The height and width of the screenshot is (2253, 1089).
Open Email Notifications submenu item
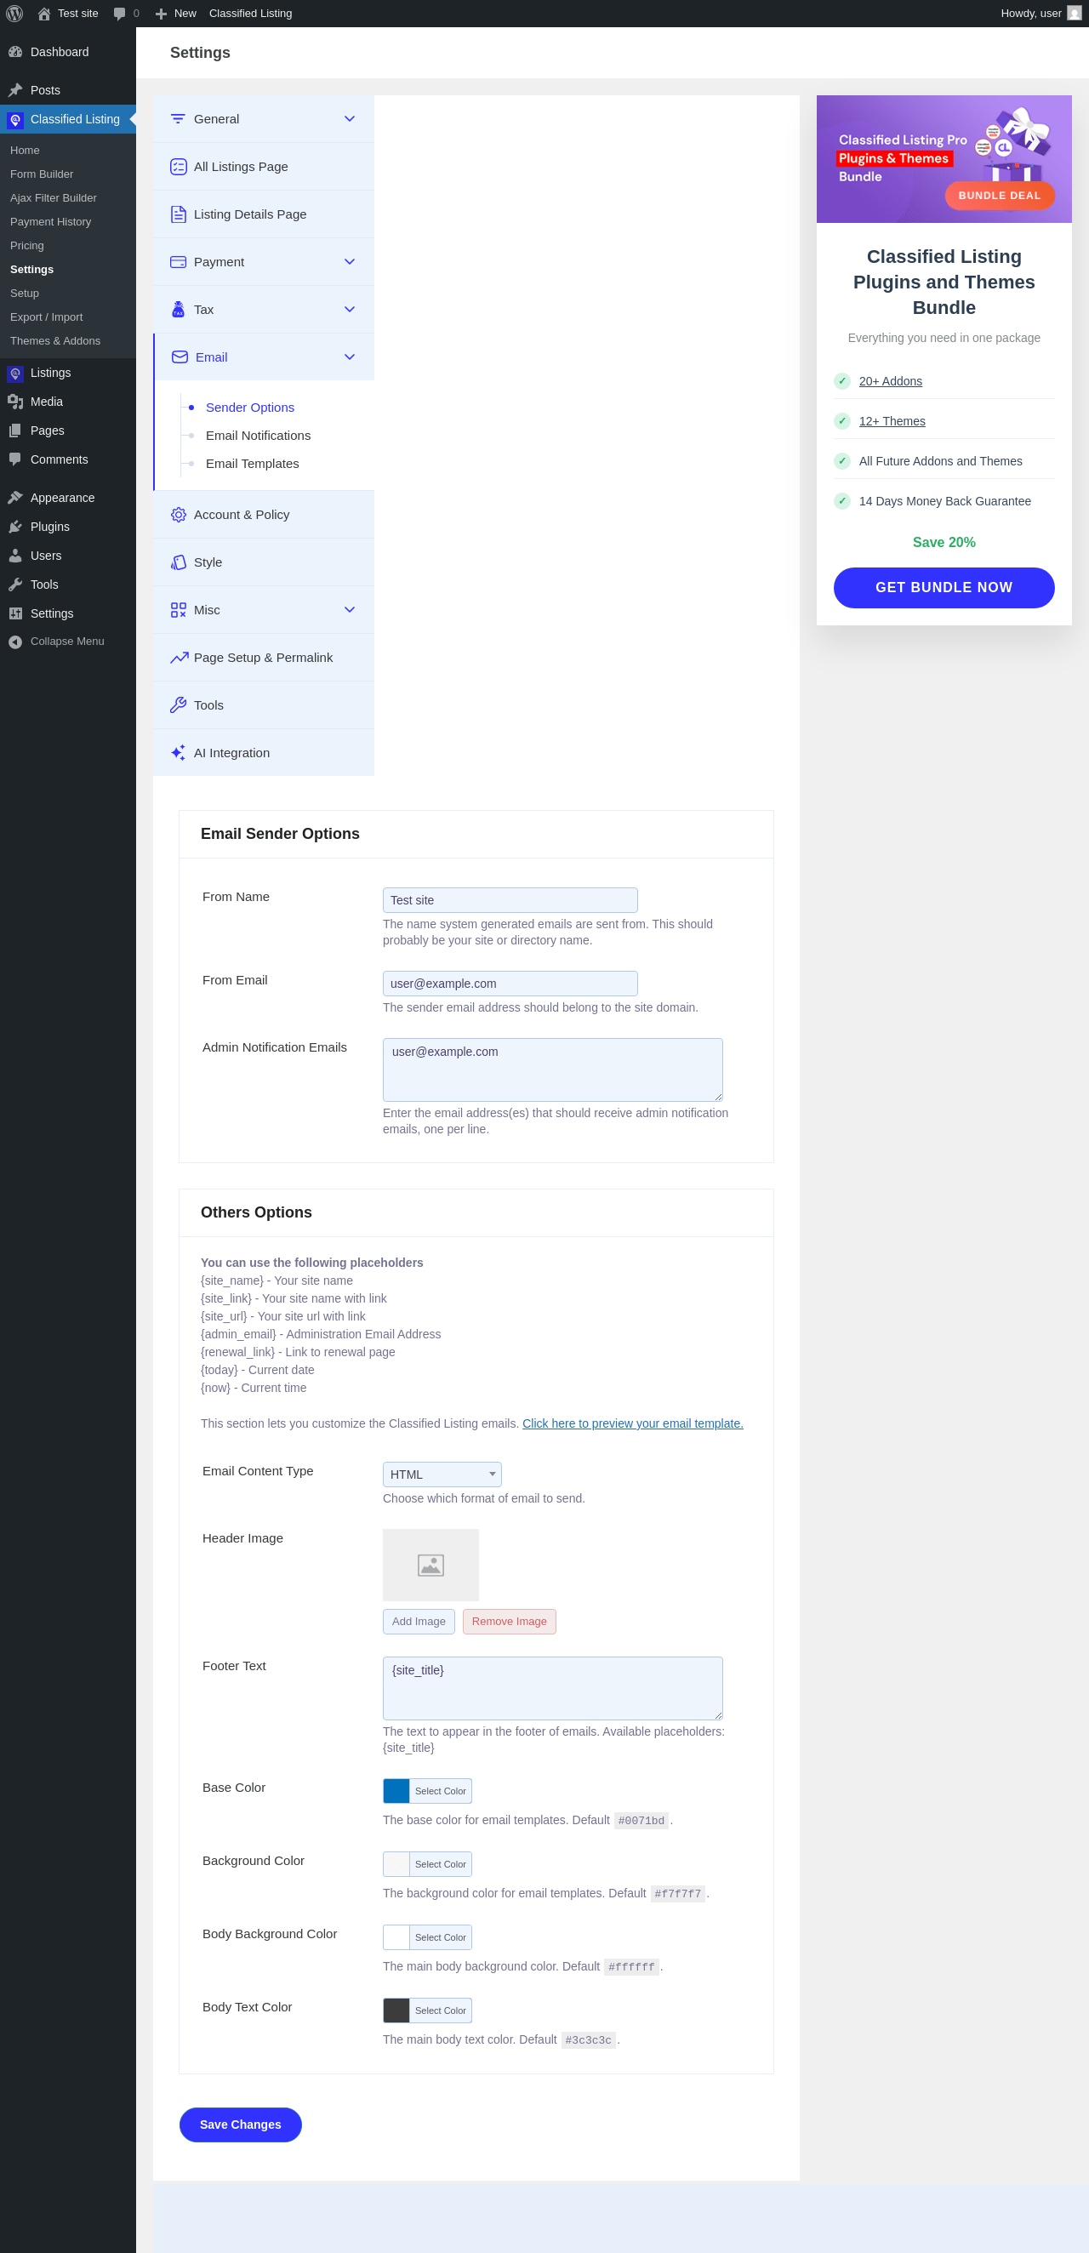click(x=258, y=436)
